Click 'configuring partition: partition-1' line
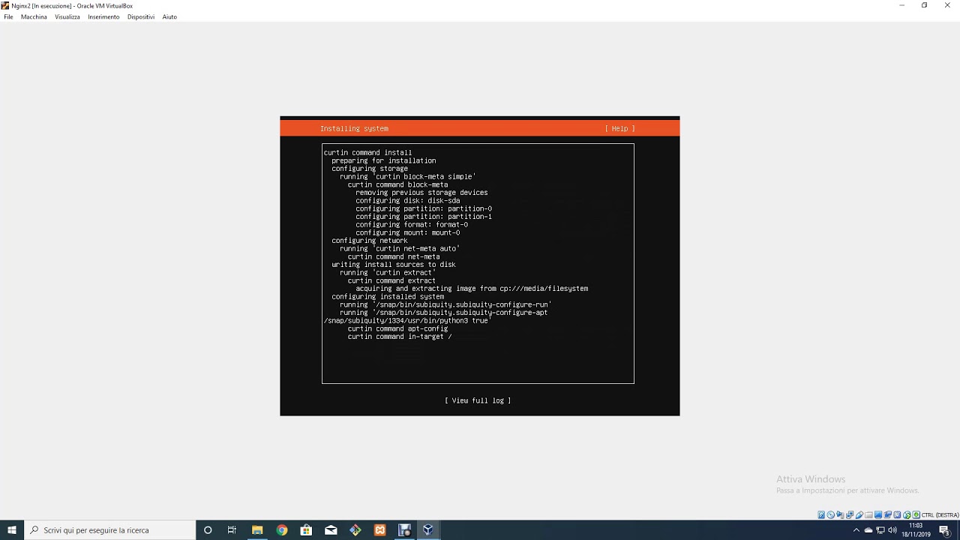Screen dimensions: 960x540 [424, 217]
